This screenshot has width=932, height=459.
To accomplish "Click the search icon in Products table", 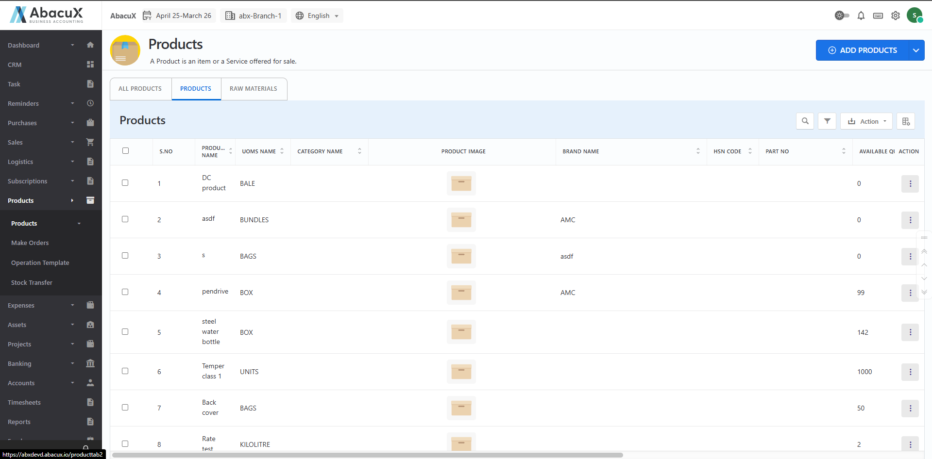I will [805, 121].
